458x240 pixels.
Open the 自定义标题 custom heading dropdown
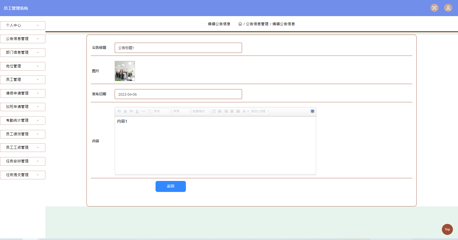(259, 111)
